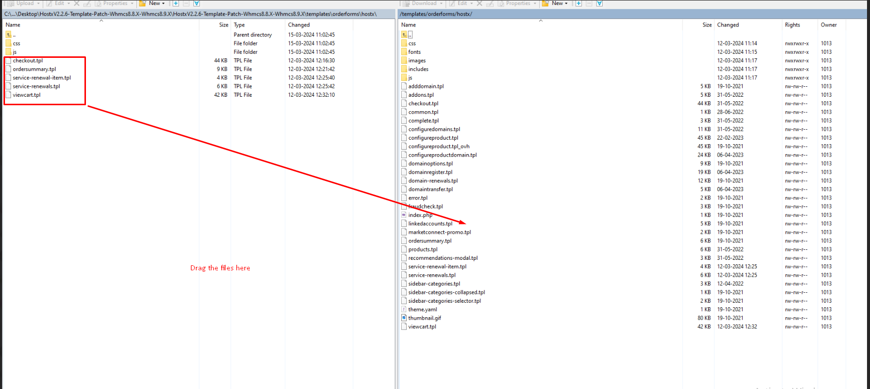The height and width of the screenshot is (389, 870).
Task: Click the Upload button in left toolbar
Action: click(x=24, y=3)
